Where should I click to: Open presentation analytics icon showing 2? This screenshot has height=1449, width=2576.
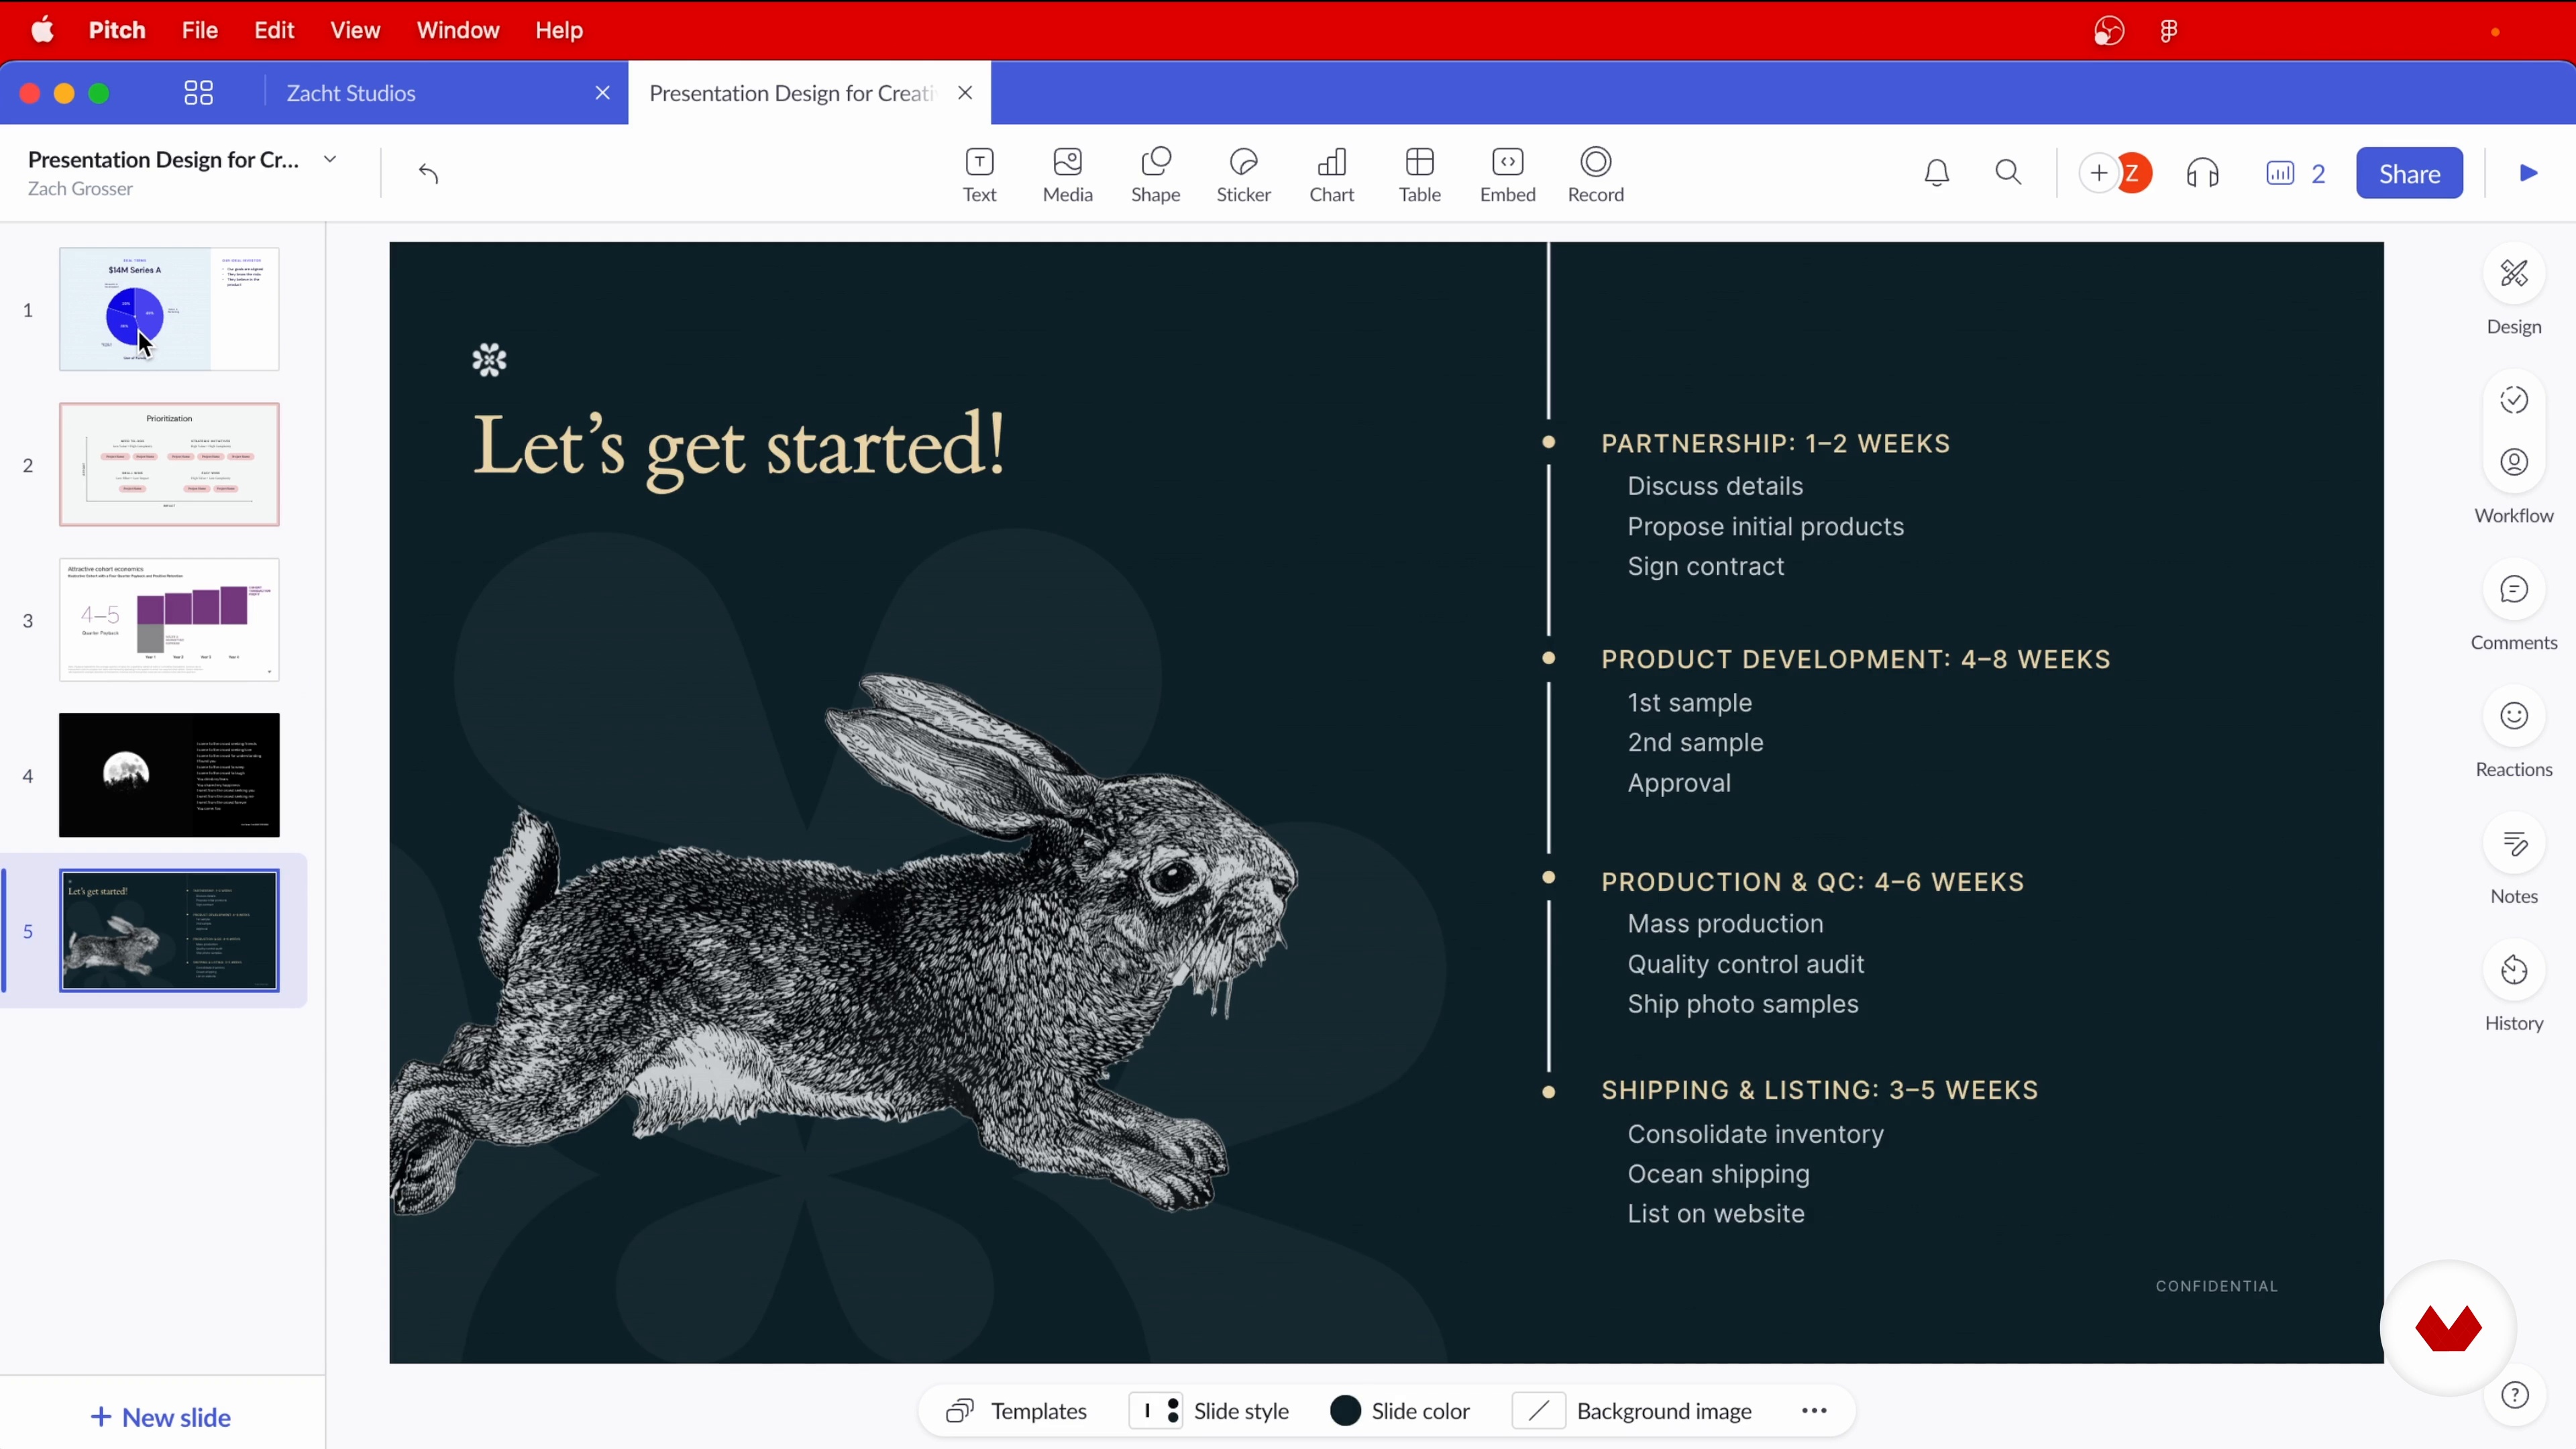pyautogui.click(x=2295, y=173)
